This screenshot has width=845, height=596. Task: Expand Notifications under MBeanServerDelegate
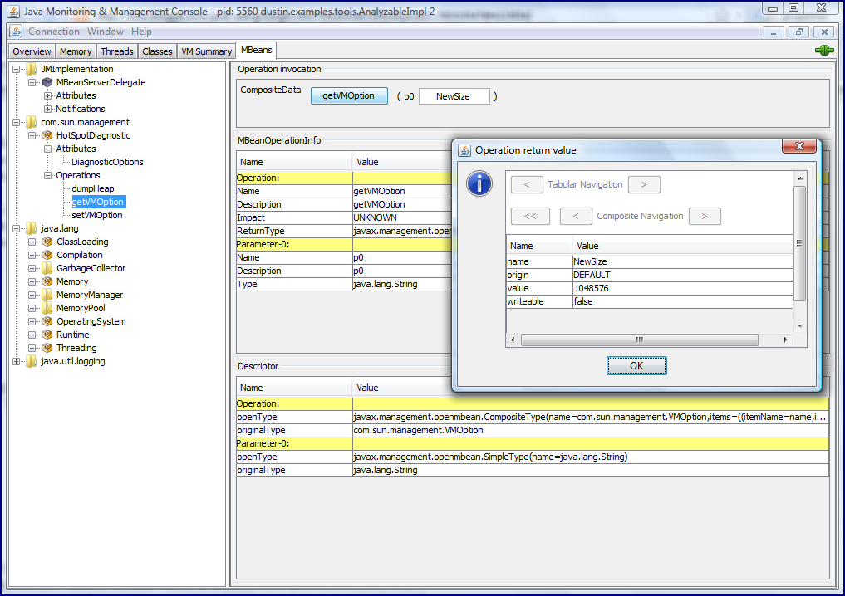48,110
